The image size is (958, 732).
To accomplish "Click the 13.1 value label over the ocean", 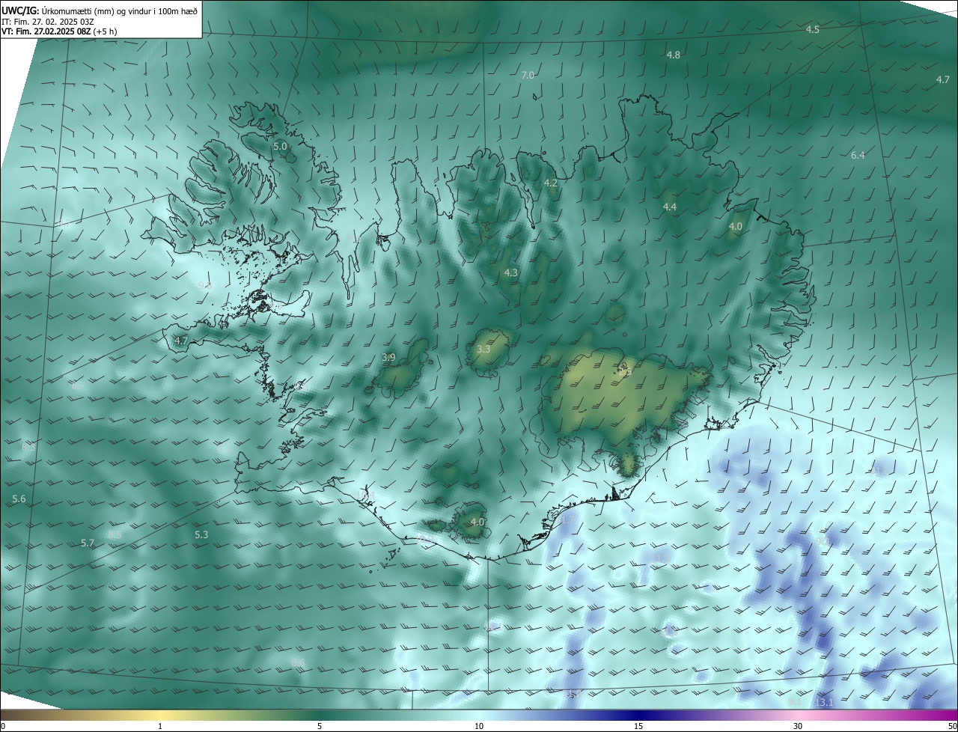I will click(824, 703).
